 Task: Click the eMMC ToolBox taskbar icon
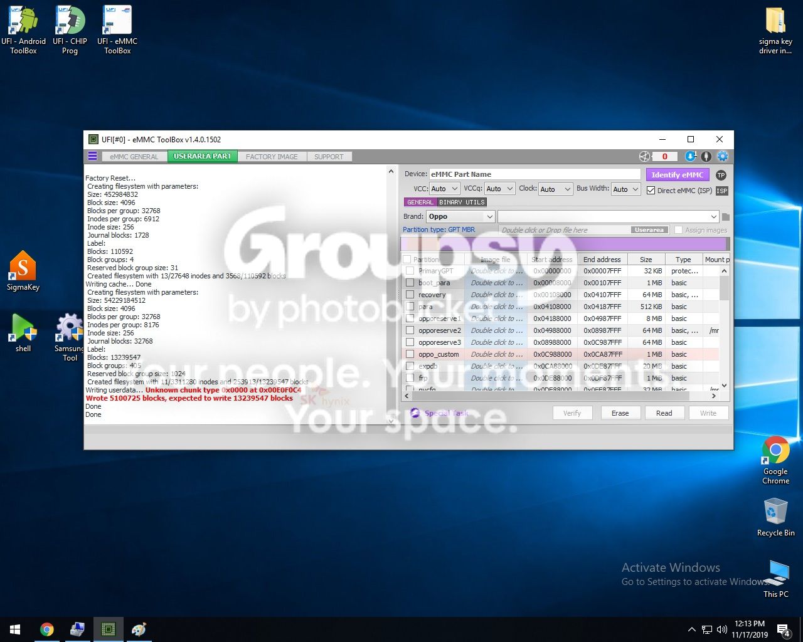[x=108, y=629]
